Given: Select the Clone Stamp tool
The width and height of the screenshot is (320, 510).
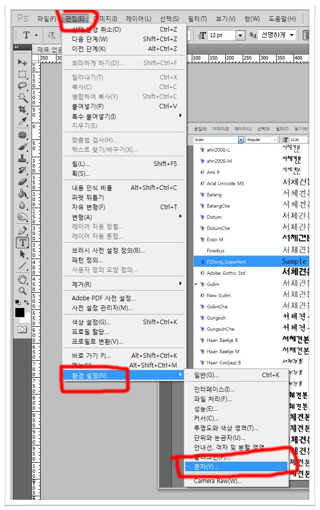Looking at the screenshot, I should [22, 158].
